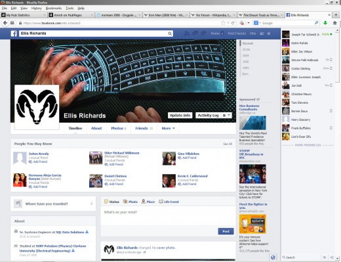Open the settings gear in Facebook header
Image resolution: width=341 pixels, height=262 pixels.
click(269, 33)
